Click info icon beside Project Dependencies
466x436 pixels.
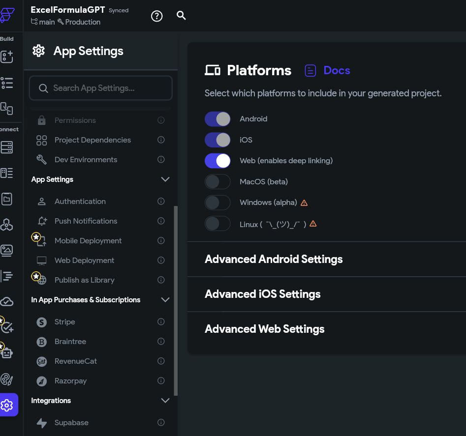point(161,140)
